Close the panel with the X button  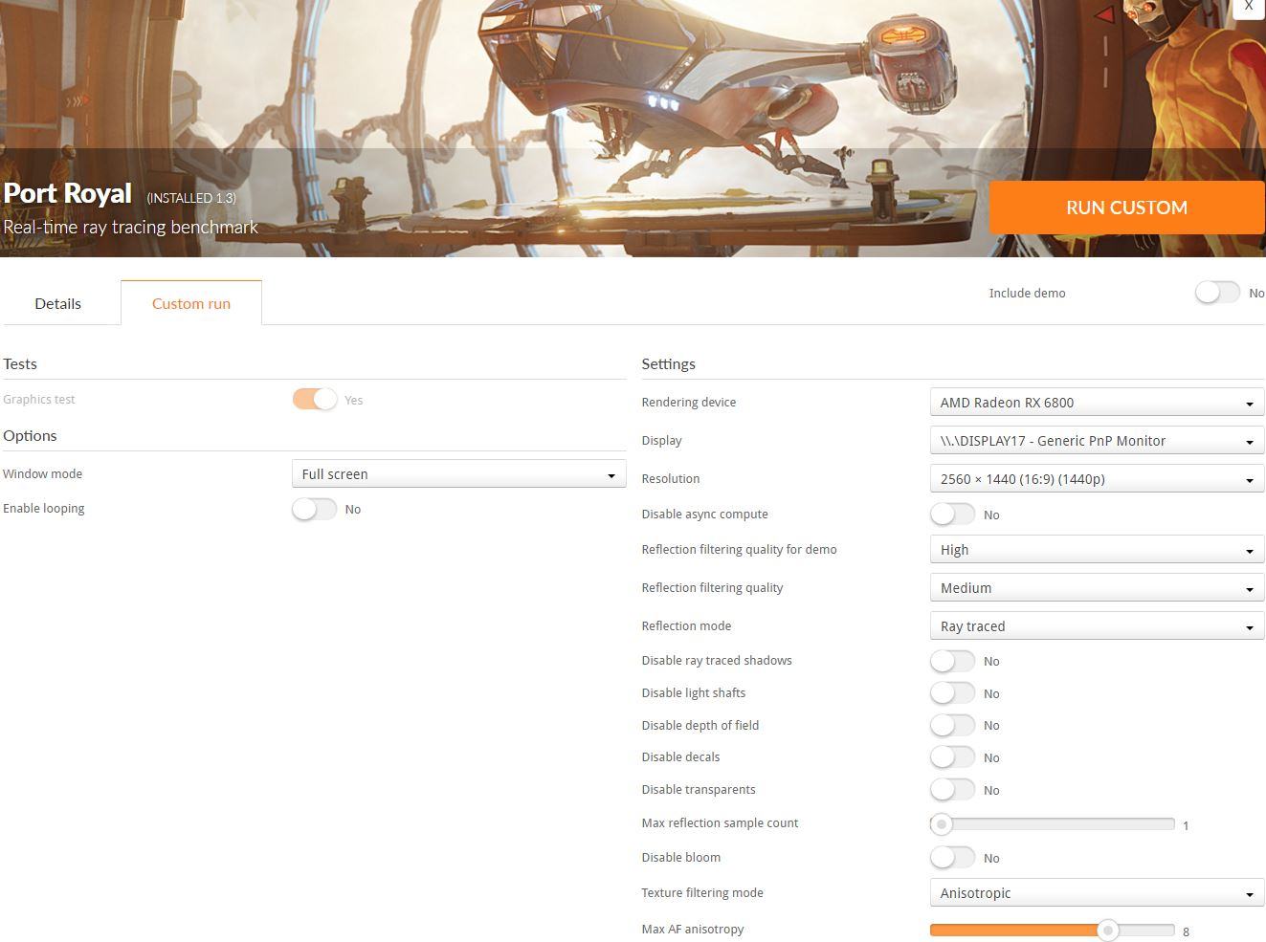1249,7
